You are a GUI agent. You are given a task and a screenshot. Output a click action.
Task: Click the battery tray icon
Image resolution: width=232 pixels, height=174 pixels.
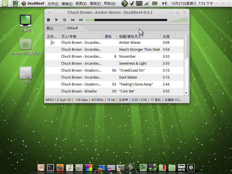155,3
